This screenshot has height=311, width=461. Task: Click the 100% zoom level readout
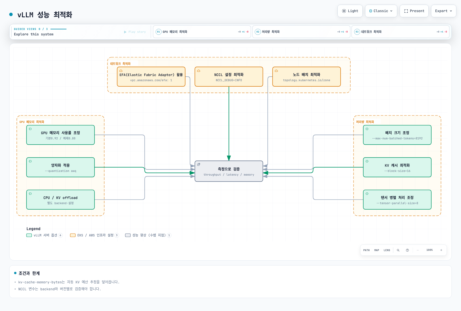point(429,250)
